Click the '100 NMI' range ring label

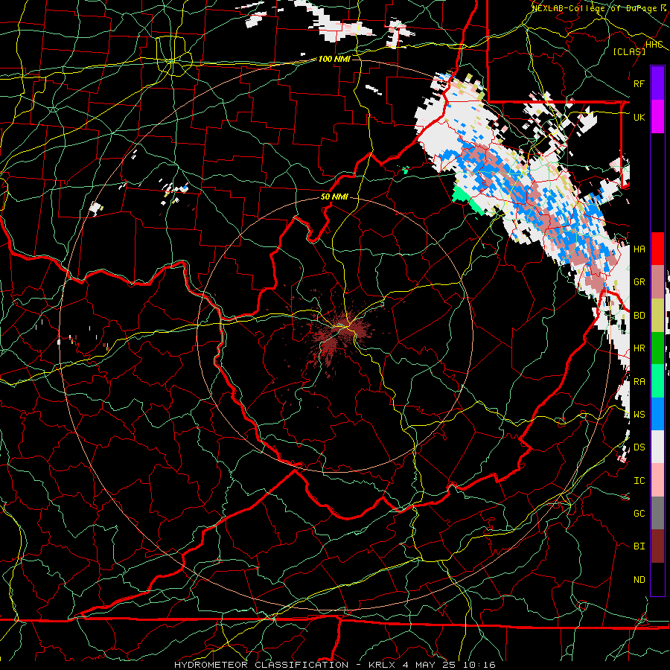coord(334,59)
